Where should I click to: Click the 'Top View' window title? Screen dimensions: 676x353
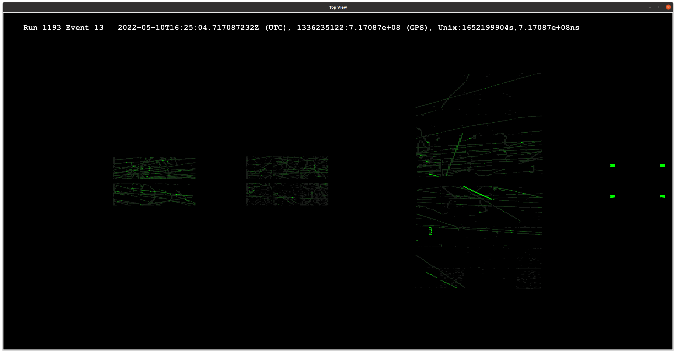tap(338, 7)
